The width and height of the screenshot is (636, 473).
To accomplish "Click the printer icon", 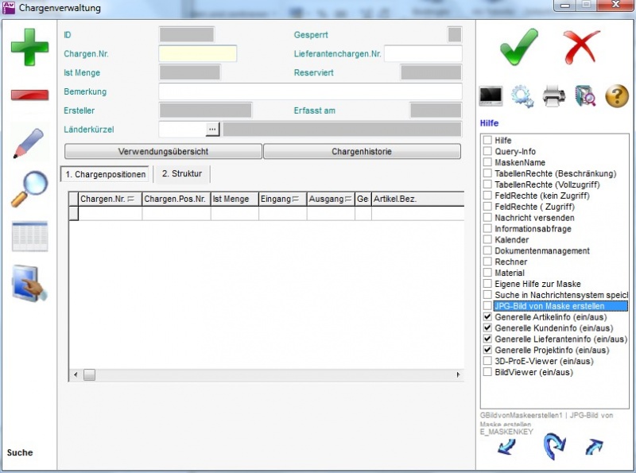I will (554, 96).
